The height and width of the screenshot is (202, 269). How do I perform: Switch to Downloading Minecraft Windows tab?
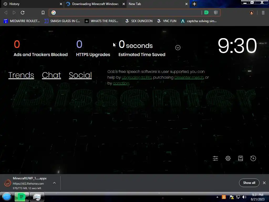[95, 4]
